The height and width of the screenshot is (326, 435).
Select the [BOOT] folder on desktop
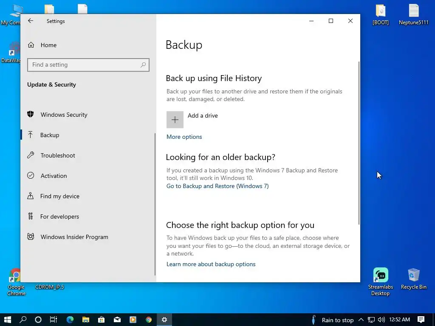tap(381, 15)
